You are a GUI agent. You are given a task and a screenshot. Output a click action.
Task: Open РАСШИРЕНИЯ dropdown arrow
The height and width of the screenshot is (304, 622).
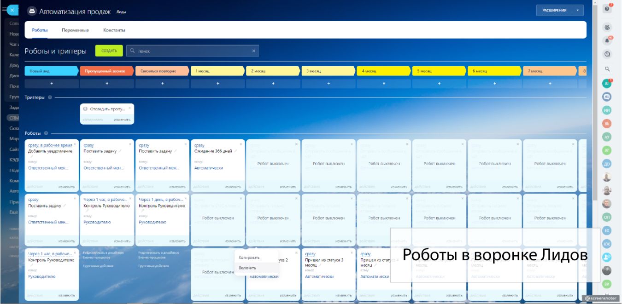578,10
